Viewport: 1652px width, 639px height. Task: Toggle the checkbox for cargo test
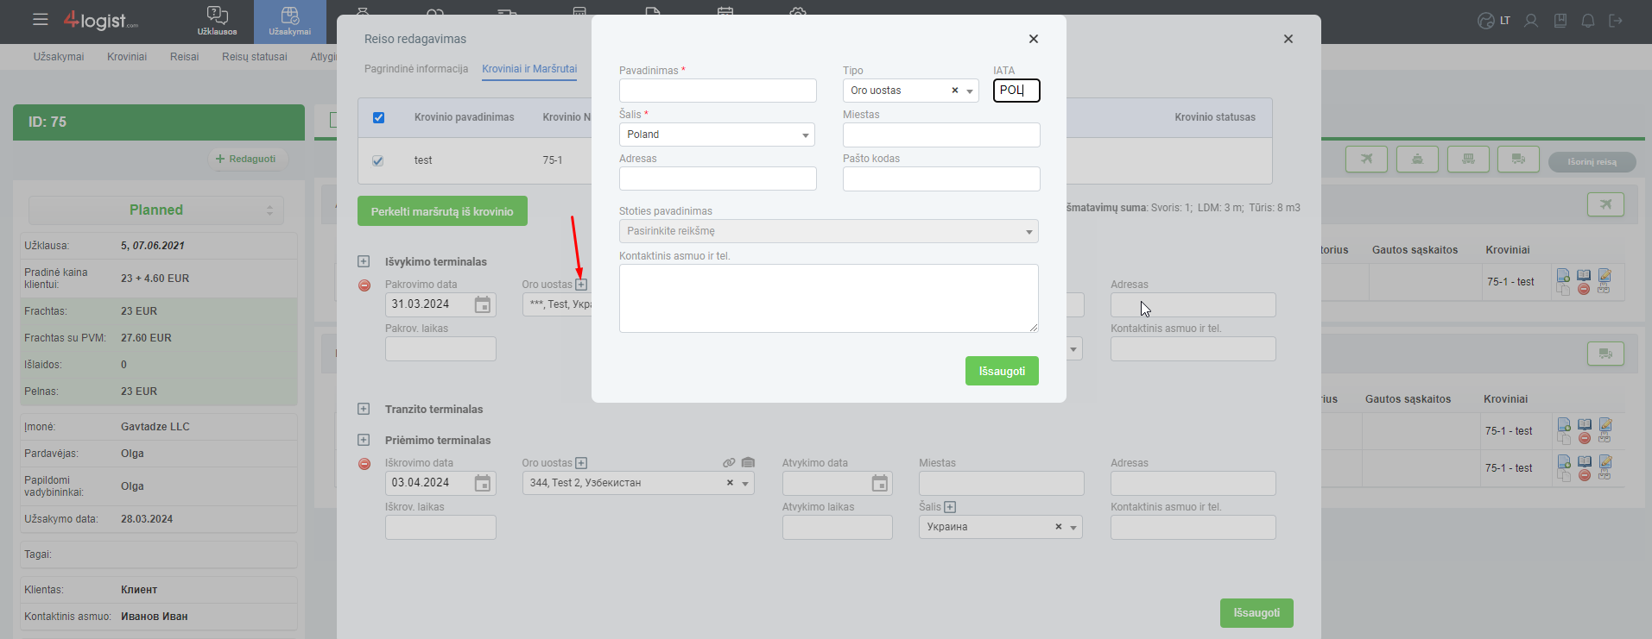(377, 160)
